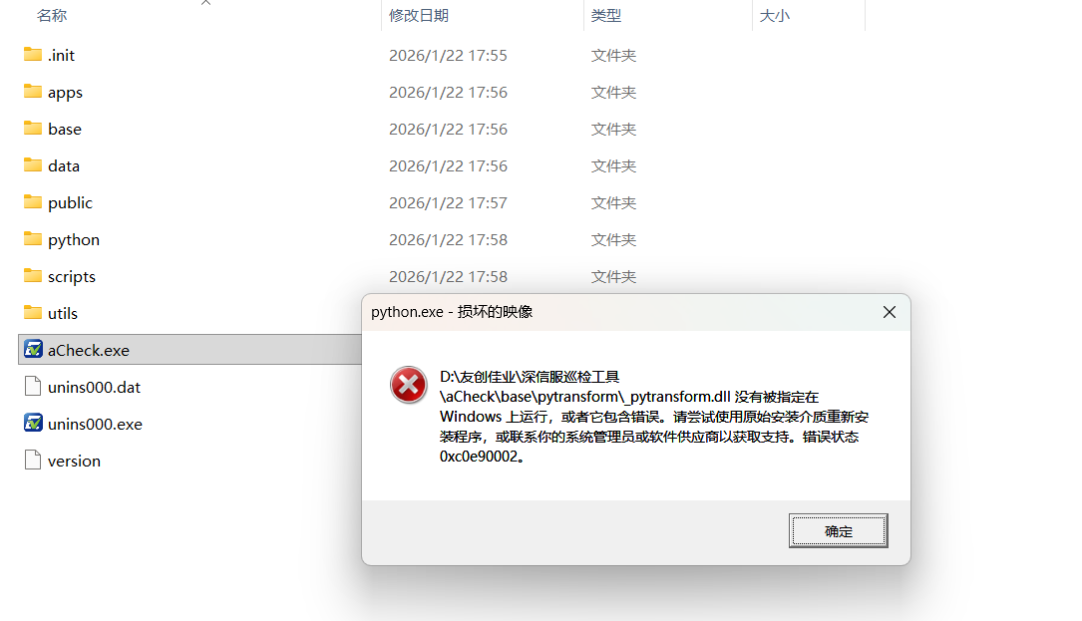Click the public folder icon
The width and height of the screenshot is (1082, 621).
[x=33, y=202]
